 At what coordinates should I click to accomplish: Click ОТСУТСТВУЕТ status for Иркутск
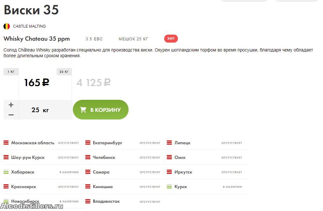tap(232, 172)
